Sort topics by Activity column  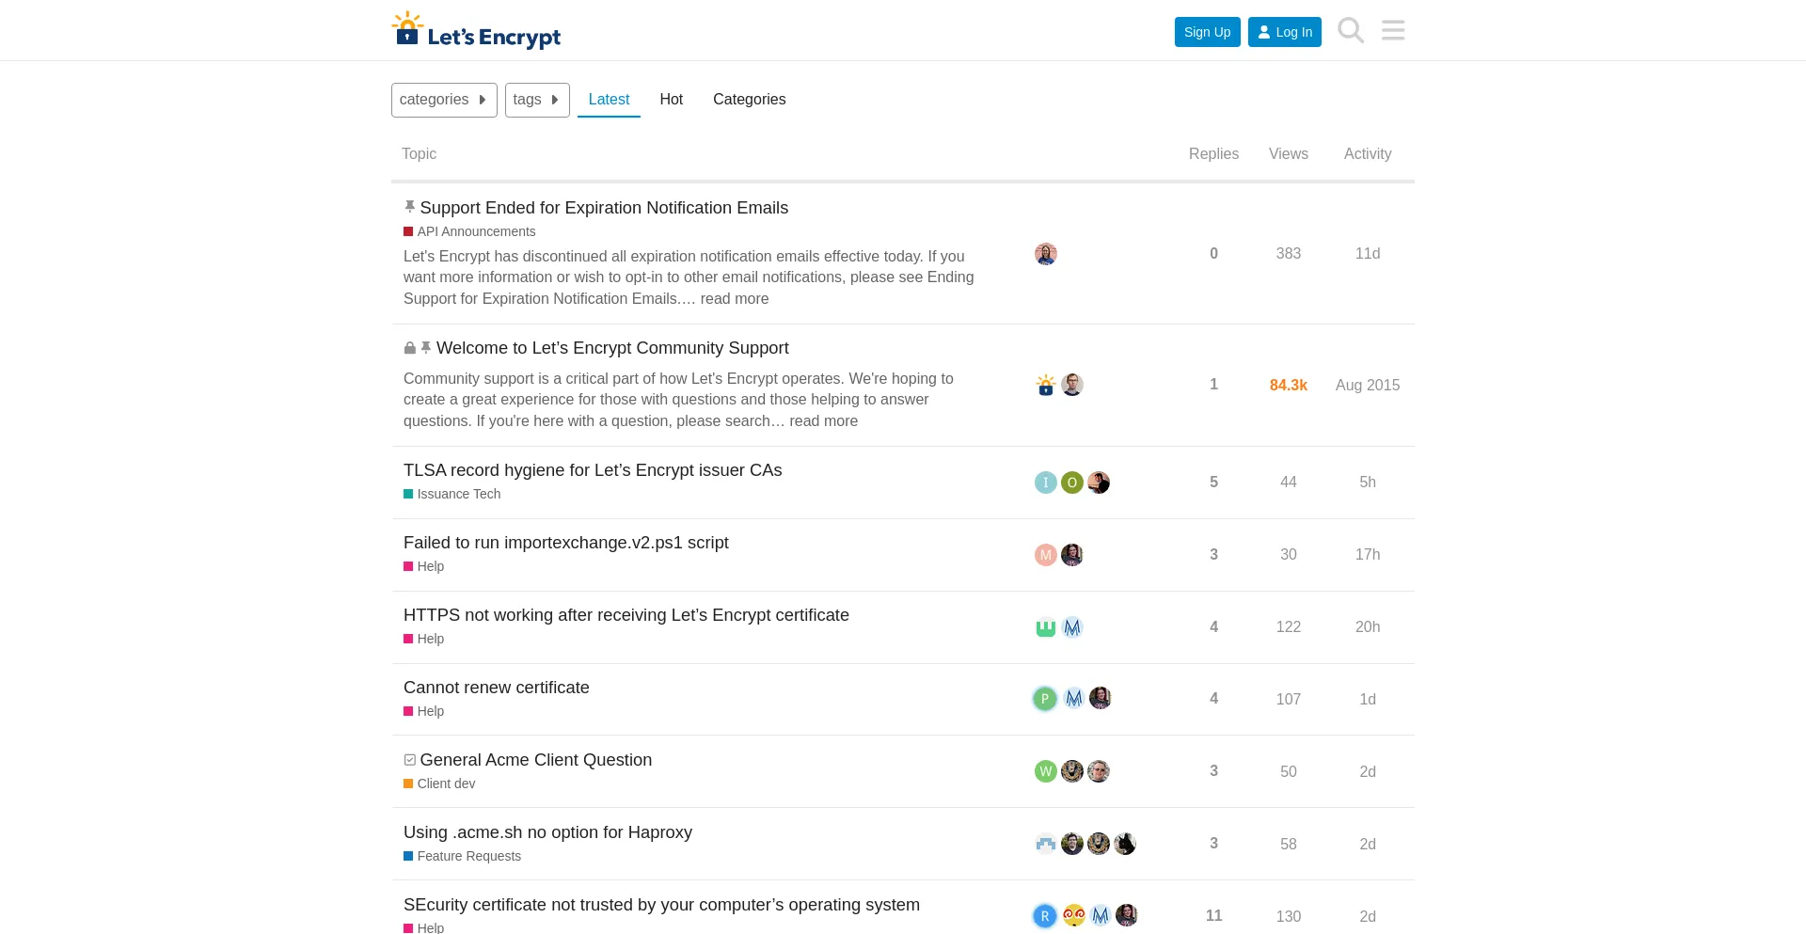pos(1367,154)
